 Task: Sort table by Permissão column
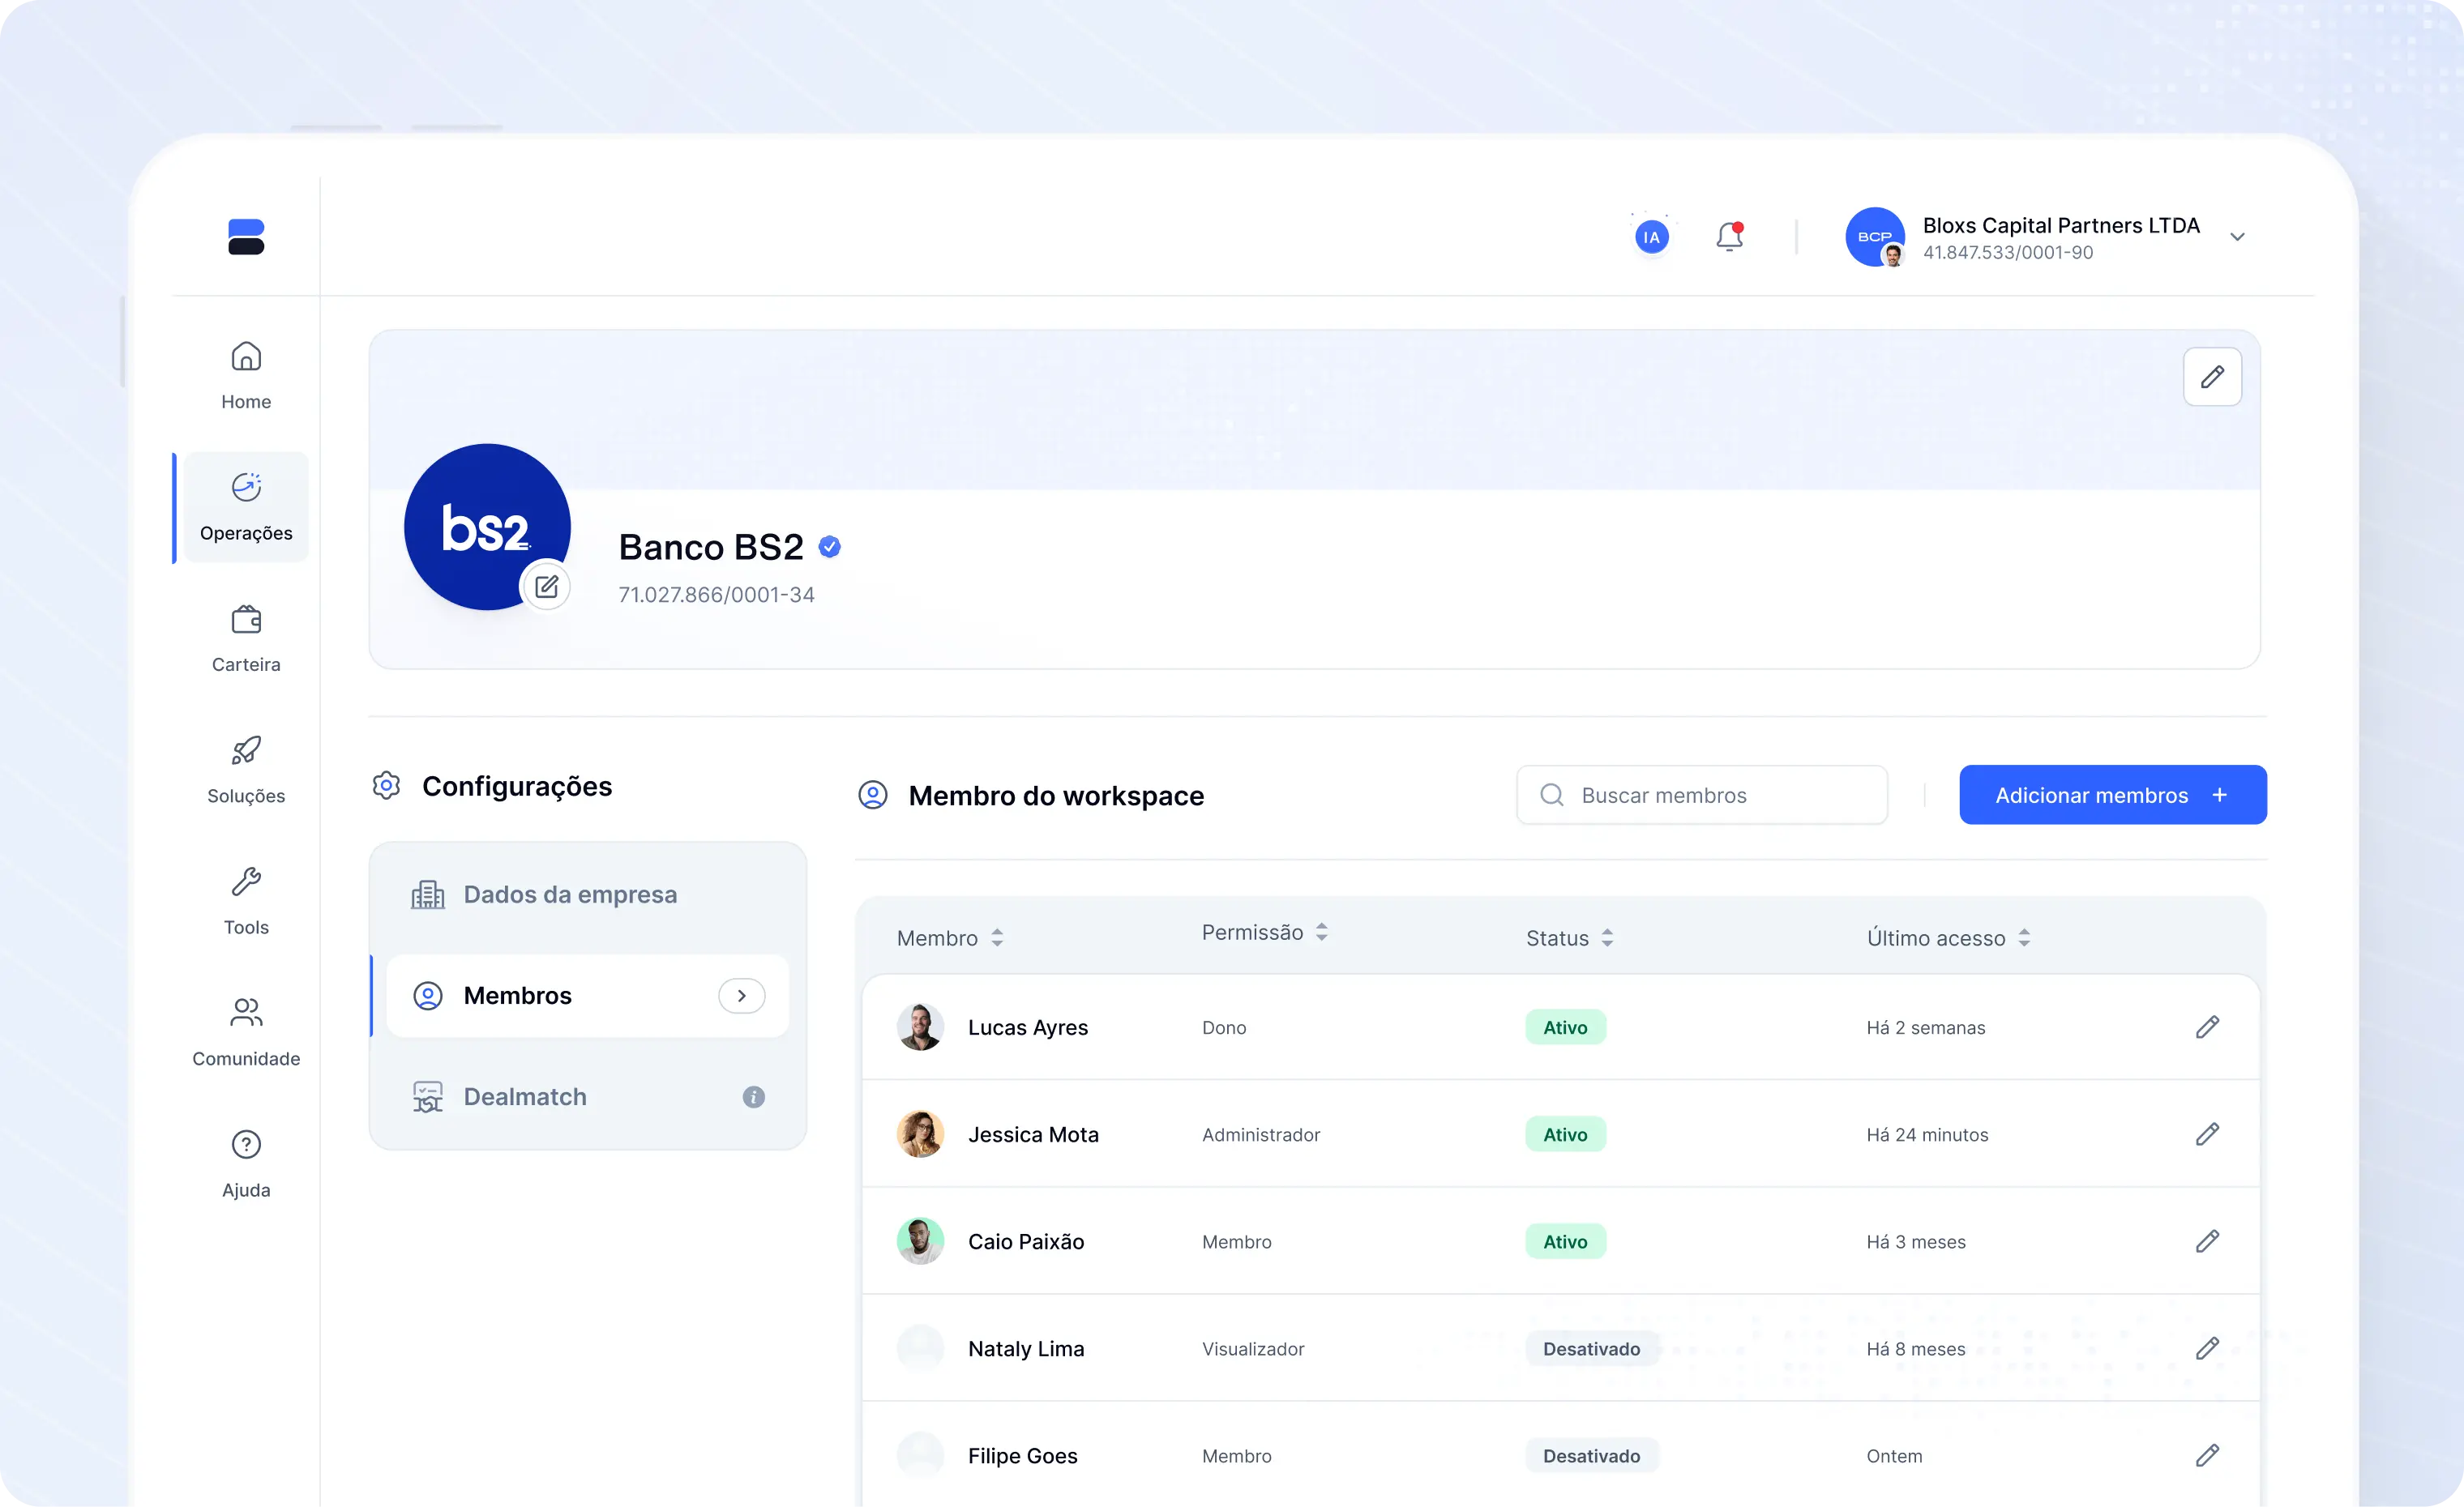[x=1321, y=933]
